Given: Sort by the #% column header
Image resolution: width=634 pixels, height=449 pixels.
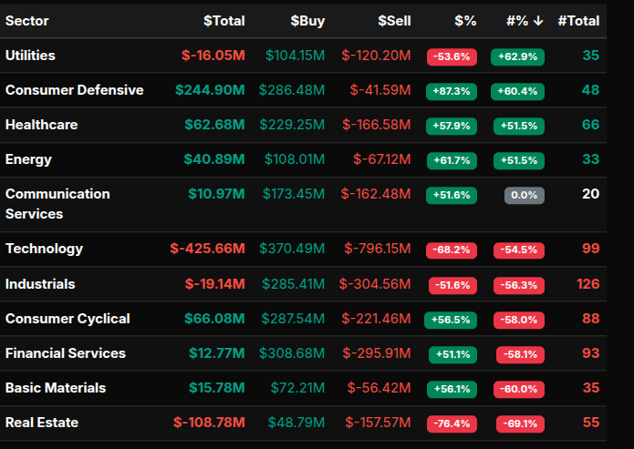Looking at the screenshot, I should [525, 20].
